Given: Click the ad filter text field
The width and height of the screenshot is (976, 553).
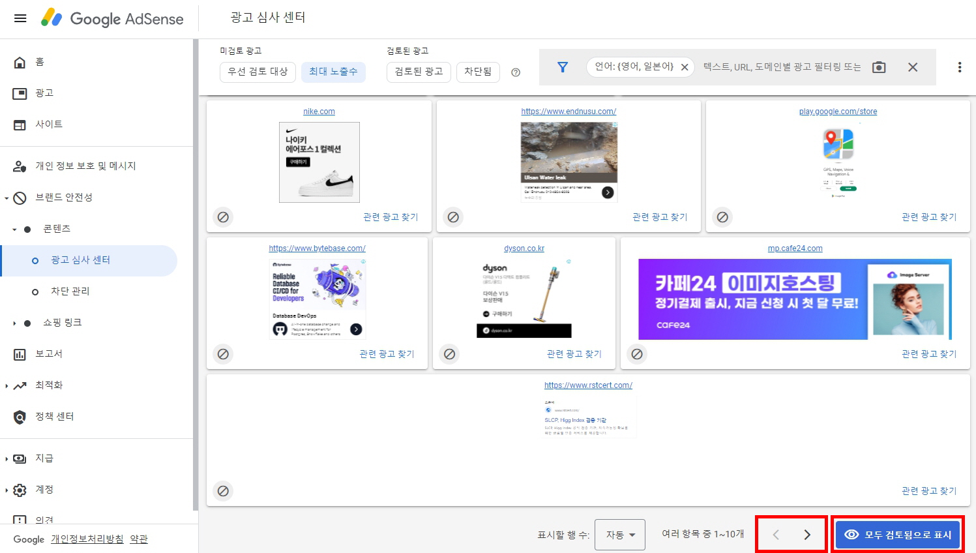Looking at the screenshot, I should 782,67.
